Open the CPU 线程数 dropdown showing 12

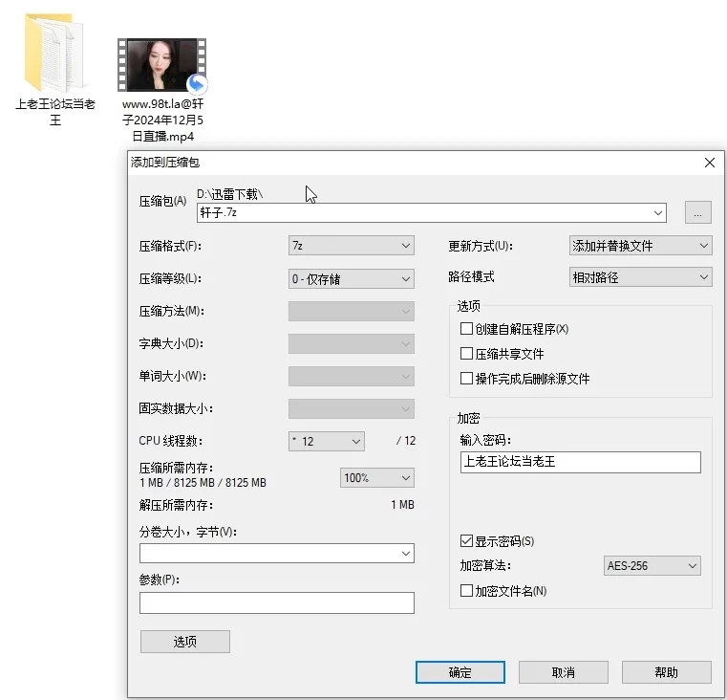(x=327, y=441)
